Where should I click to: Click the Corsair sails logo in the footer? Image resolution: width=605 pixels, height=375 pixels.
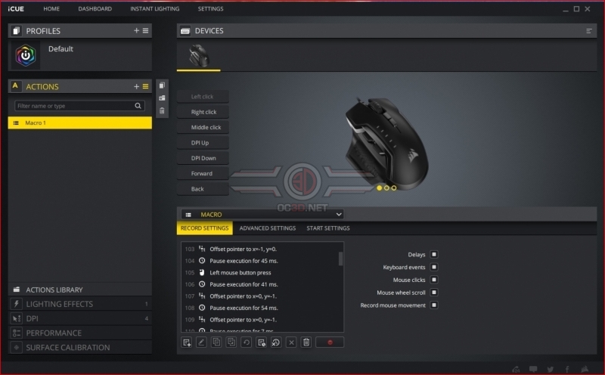[x=585, y=369]
